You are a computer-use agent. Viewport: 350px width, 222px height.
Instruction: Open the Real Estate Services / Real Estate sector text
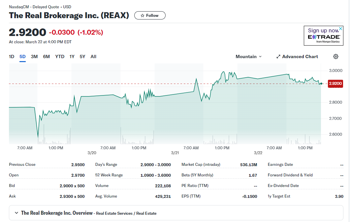pyautogui.click(x=126, y=213)
